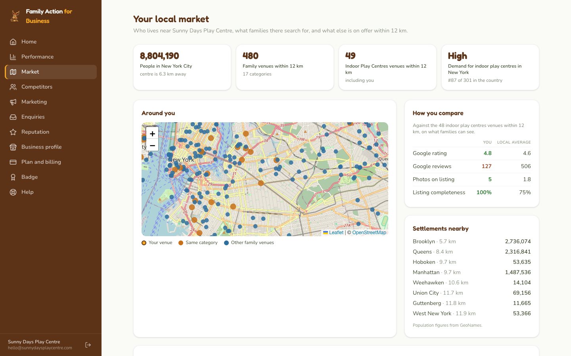The height and width of the screenshot is (356, 571).
Task: Click the 480 family venues card
Action: point(285,67)
